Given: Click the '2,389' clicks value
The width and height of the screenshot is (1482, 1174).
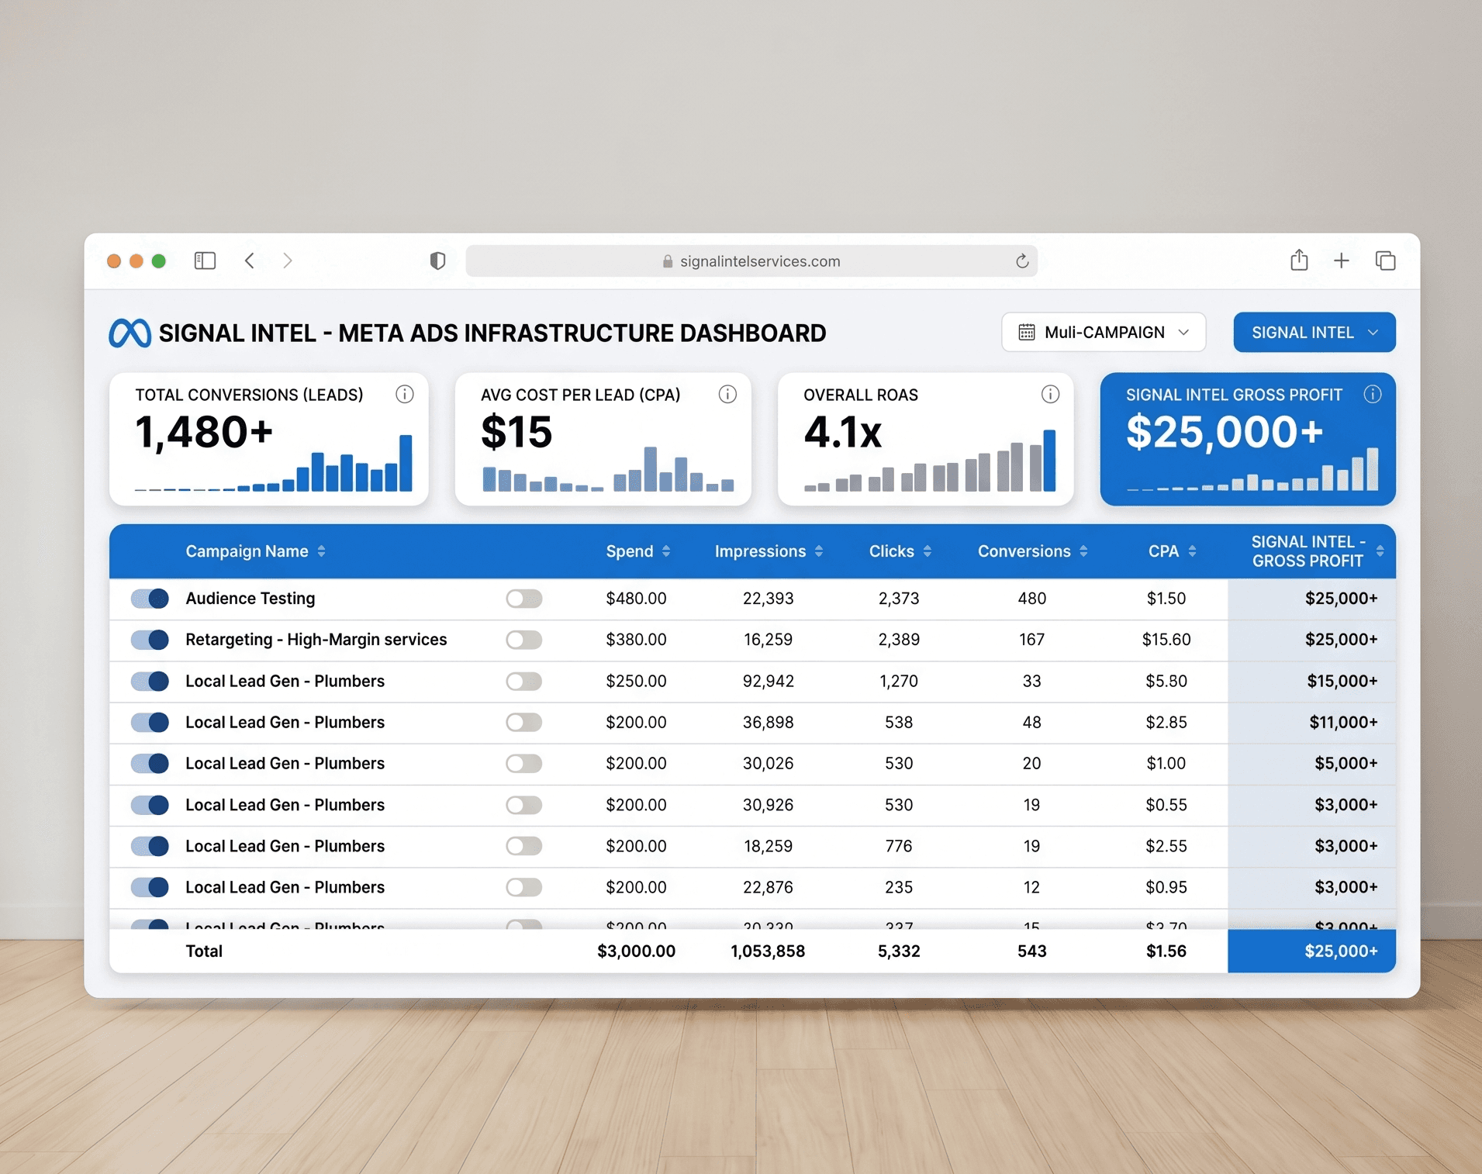Looking at the screenshot, I should [899, 640].
